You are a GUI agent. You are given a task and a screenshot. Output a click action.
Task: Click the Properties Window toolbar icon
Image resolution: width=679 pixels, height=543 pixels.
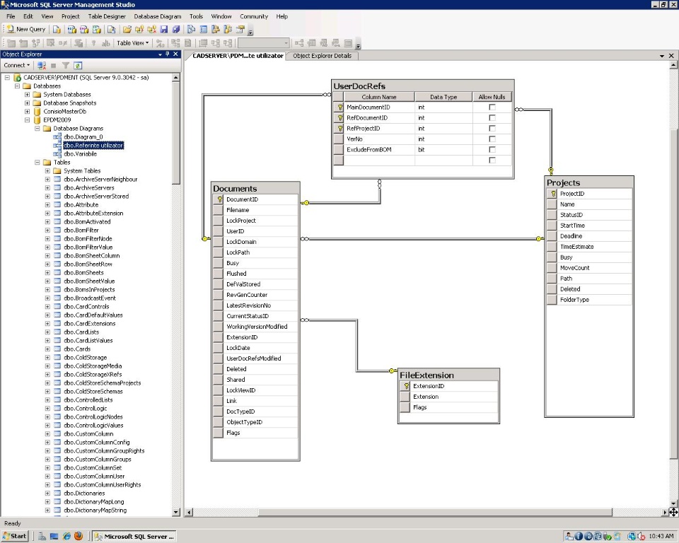pos(240,30)
